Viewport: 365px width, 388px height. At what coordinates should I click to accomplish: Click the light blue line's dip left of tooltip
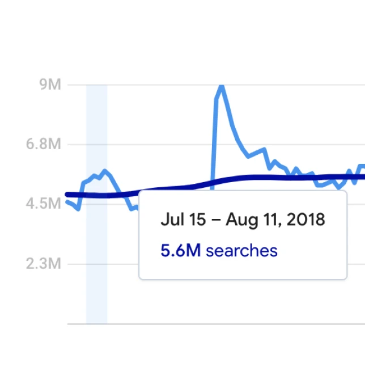click(x=132, y=208)
